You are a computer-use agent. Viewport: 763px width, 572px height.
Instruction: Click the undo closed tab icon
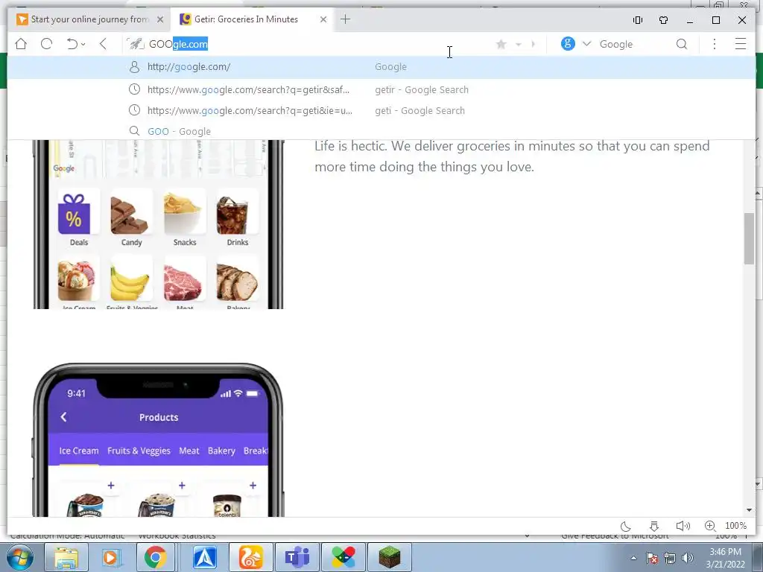[72, 44]
